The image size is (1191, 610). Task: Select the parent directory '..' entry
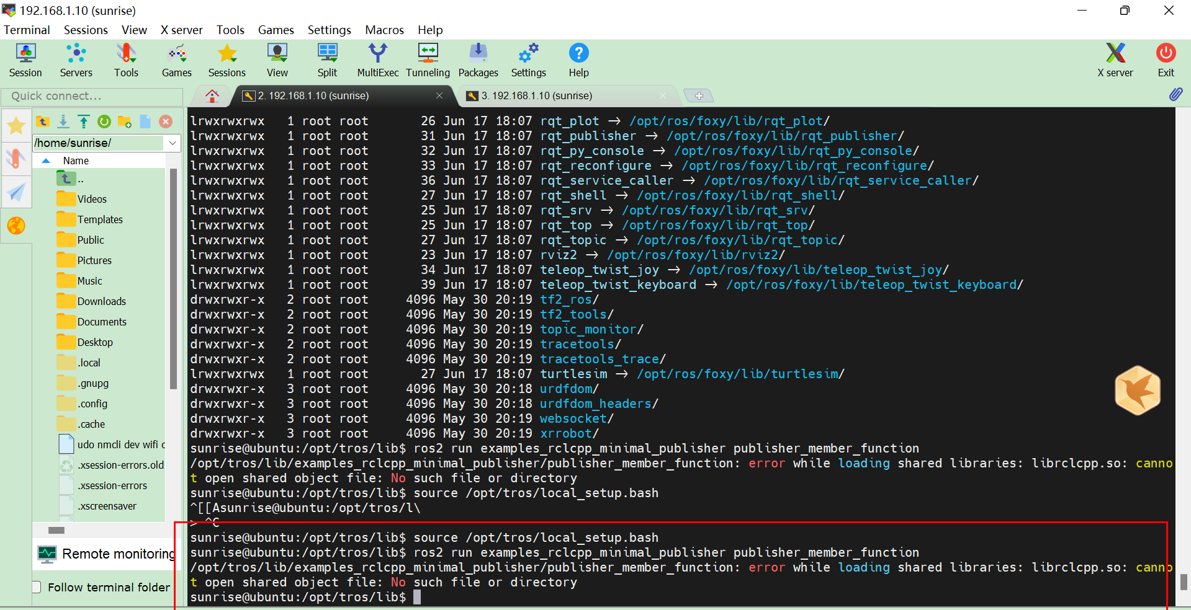70,179
